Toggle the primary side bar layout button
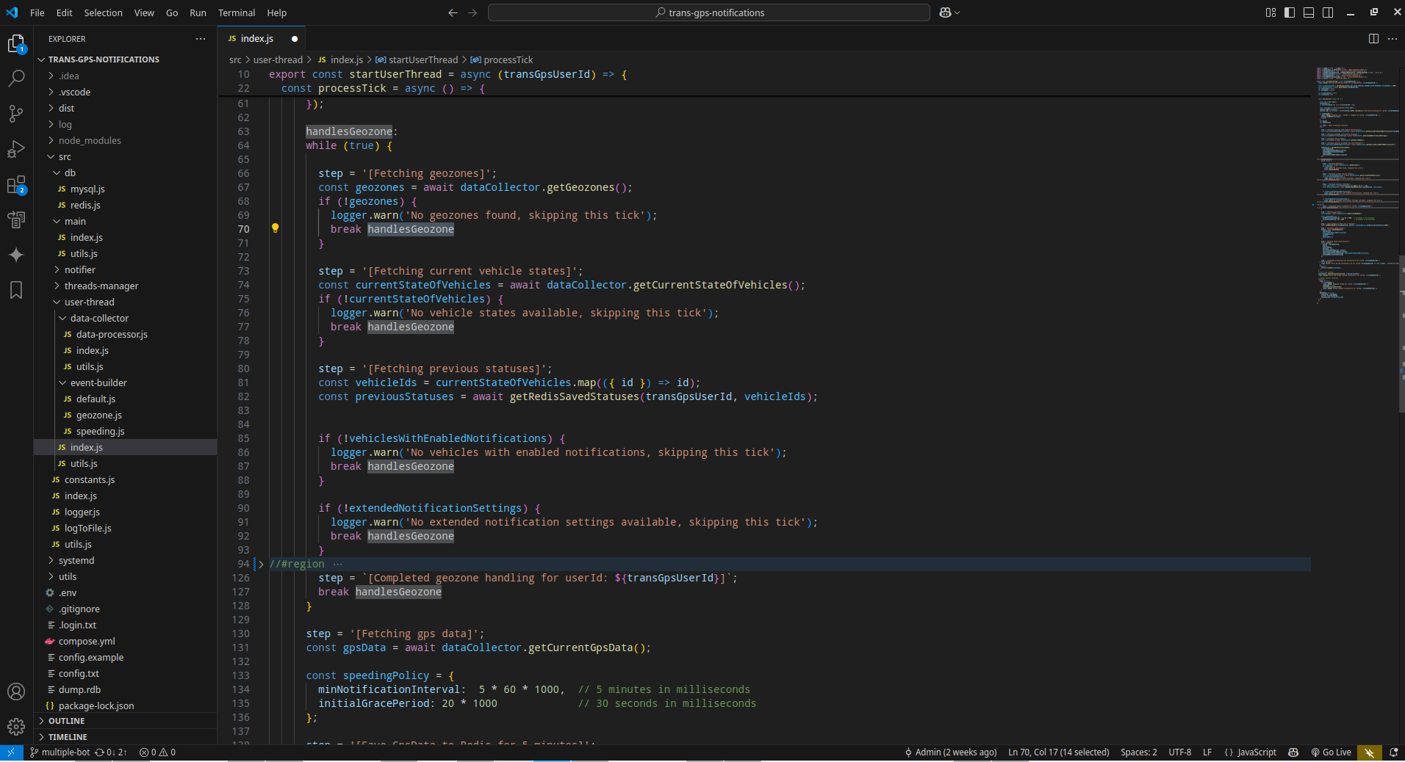Viewport: 1405px width, 762px height. point(1289,12)
